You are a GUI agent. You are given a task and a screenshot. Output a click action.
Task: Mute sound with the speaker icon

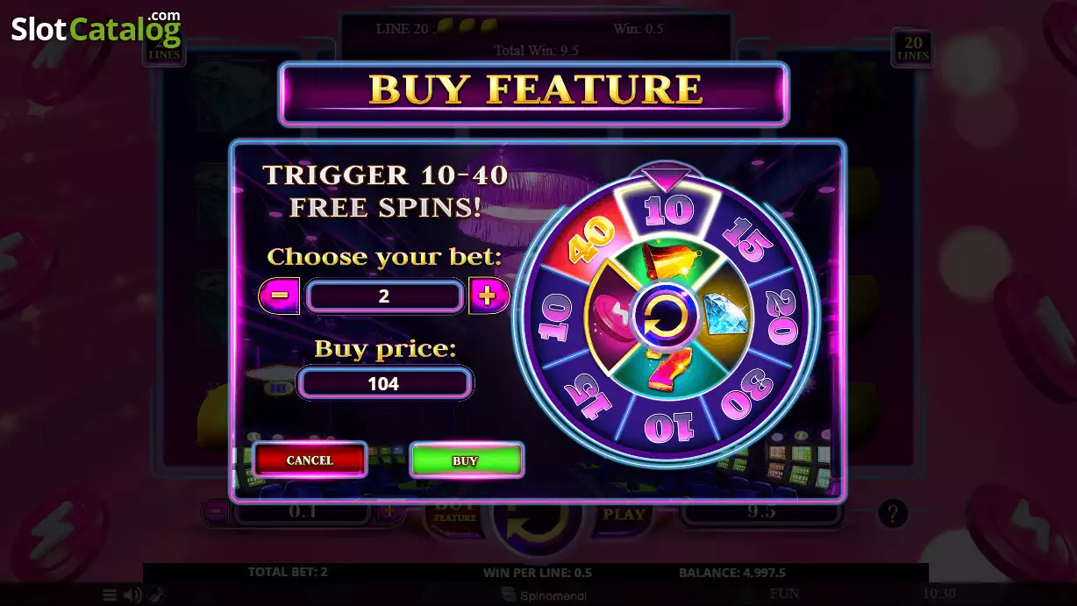click(x=132, y=595)
